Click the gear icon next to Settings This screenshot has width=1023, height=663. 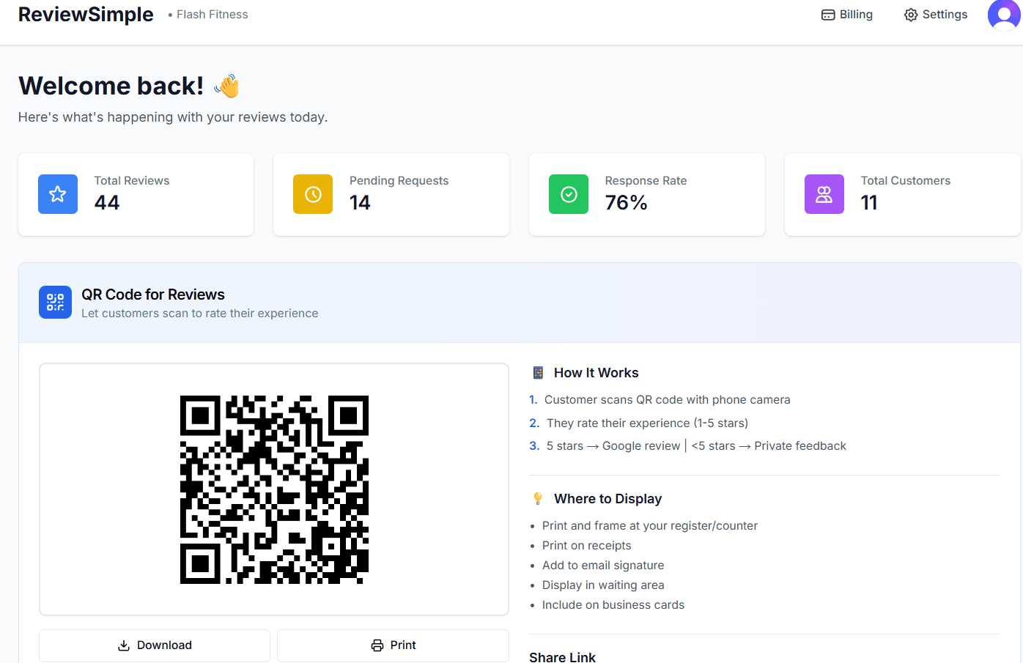point(910,14)
